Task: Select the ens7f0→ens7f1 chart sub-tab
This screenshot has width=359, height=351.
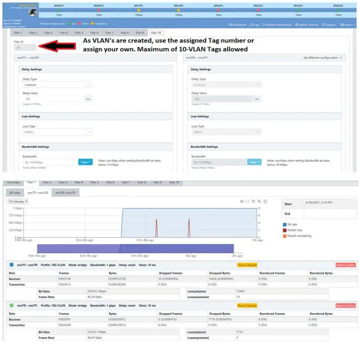Action: coord(66,193)
